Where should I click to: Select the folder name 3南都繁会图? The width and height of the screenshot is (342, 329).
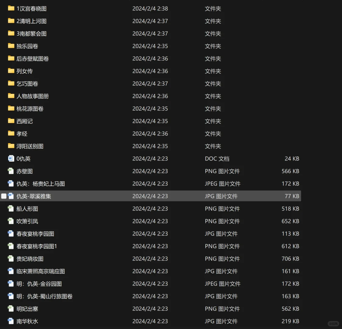tap(32, 34)
